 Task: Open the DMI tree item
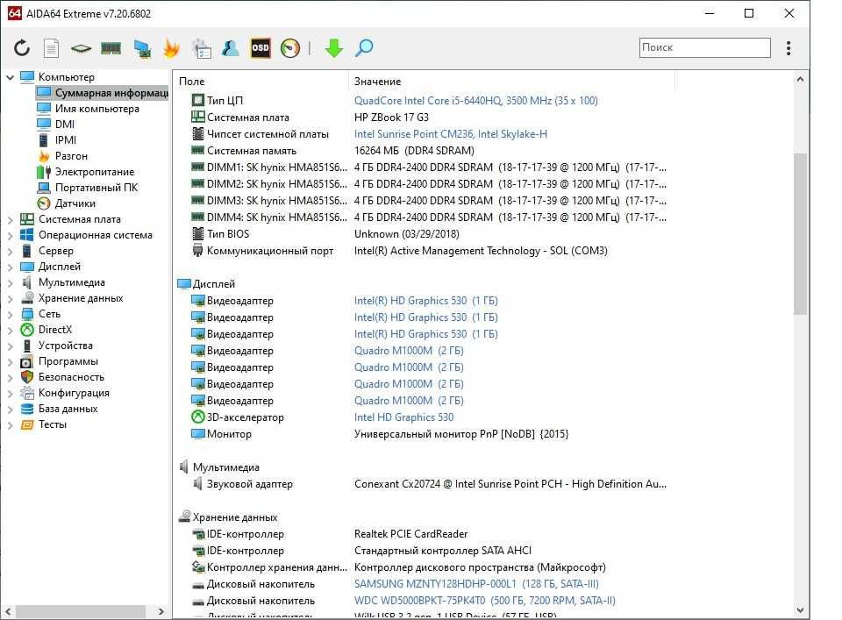[x=64, y=125]
